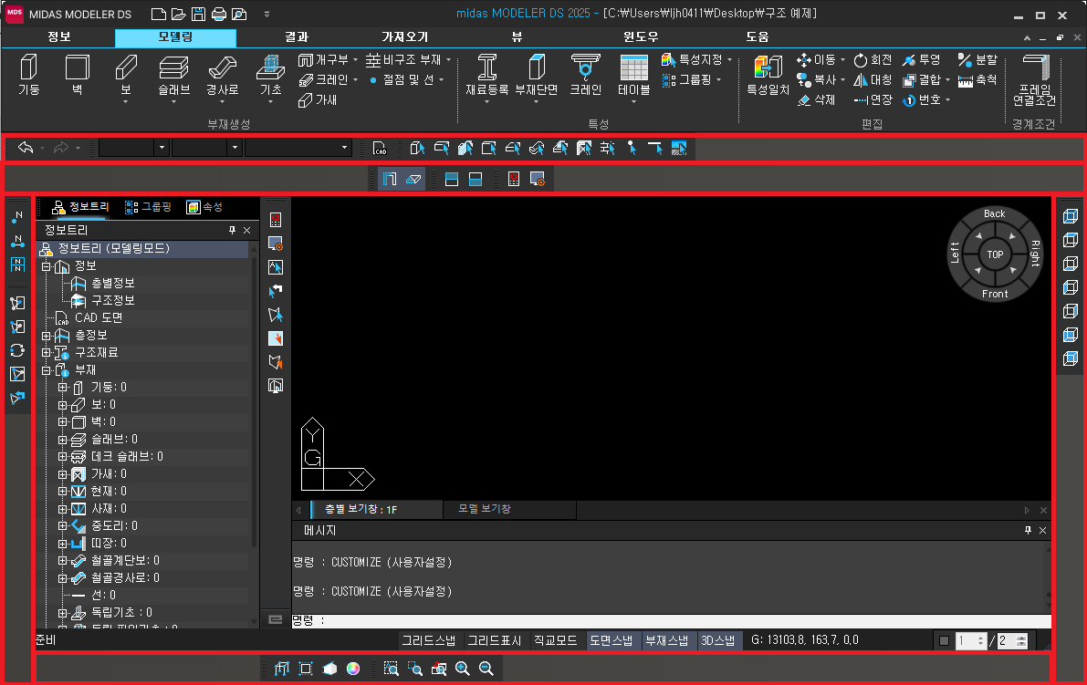
Task: Toggle 3D스냅
Action: tap(717, 640)
